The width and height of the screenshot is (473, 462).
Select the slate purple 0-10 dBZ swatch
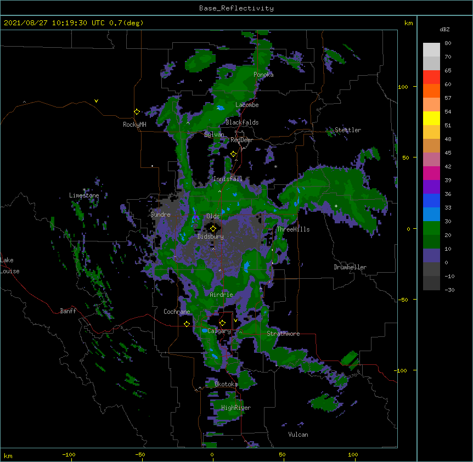pos(431,256)
